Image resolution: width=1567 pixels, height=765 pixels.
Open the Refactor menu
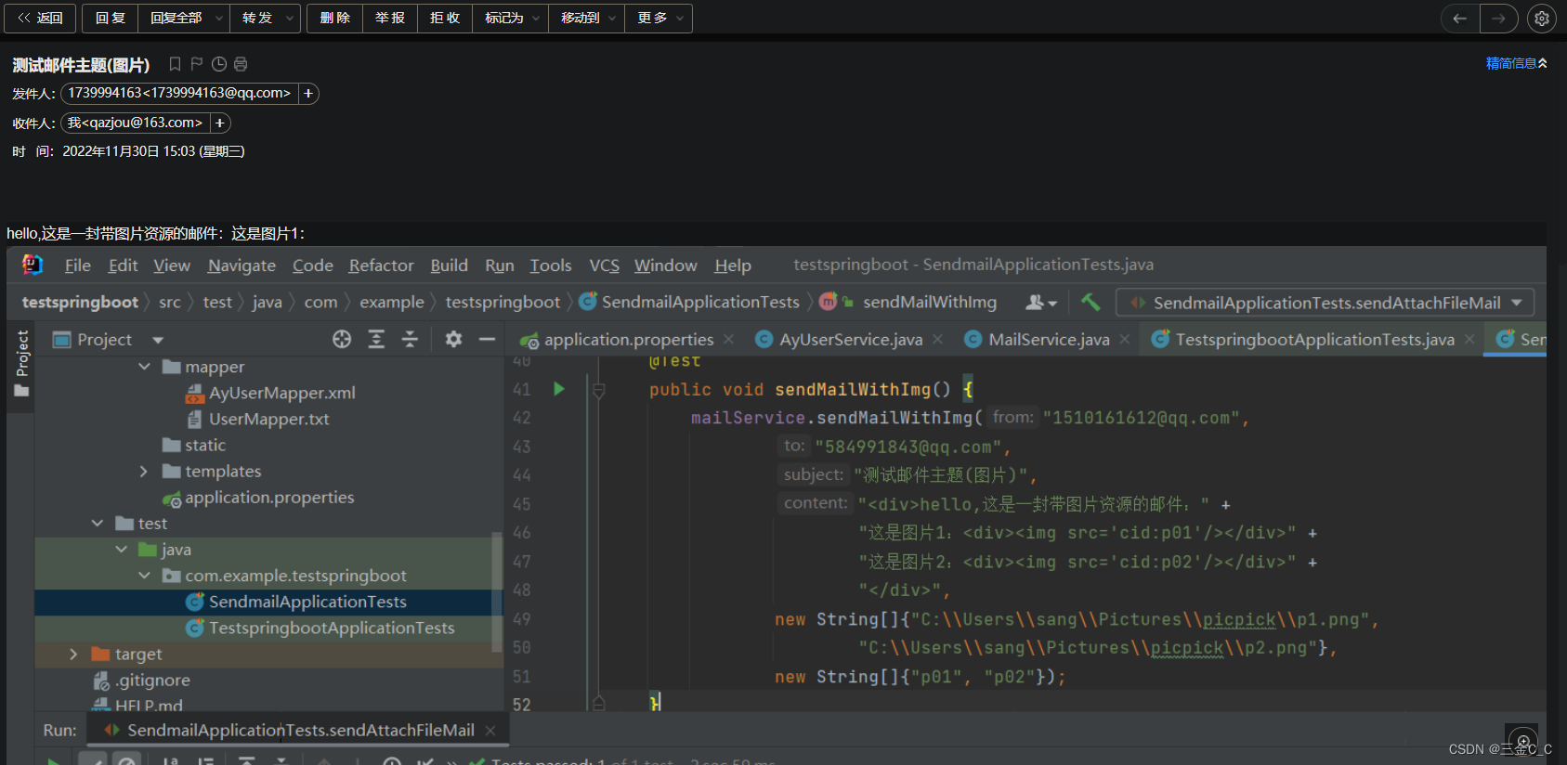point(381,266)
